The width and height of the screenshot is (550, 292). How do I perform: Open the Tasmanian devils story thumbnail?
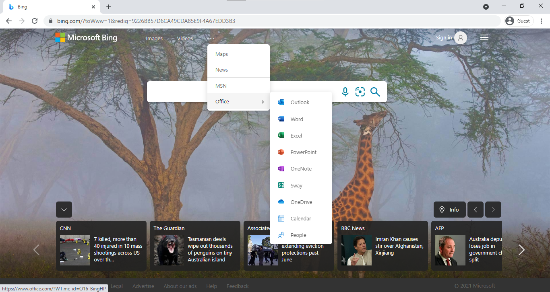pyautogui.click(x=169, y=250)
